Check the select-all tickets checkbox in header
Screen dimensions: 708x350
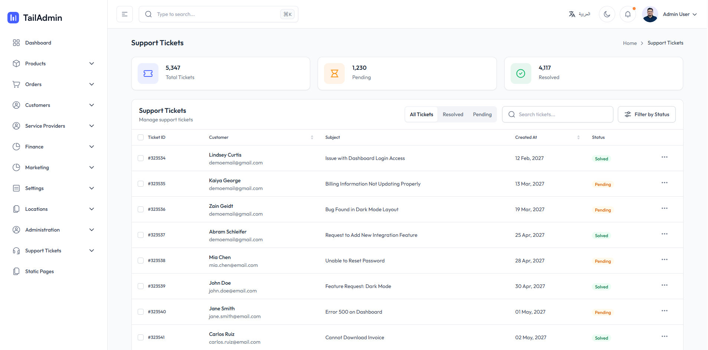pyautogui.click(x=141, y=137)
